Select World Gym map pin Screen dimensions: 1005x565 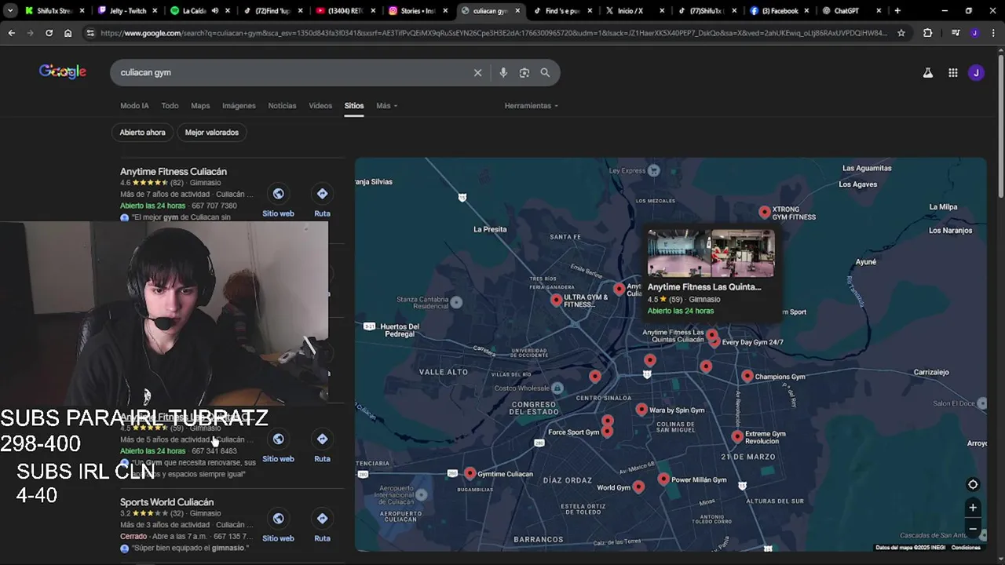click(x=638, y=487)
